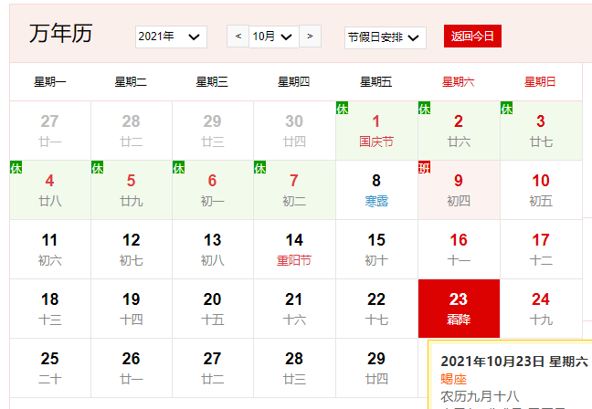Image resolution: width=592 pixels, height=409 pixels.
Task: Select October 3 廿七
Action: click(x=541, y=131)
